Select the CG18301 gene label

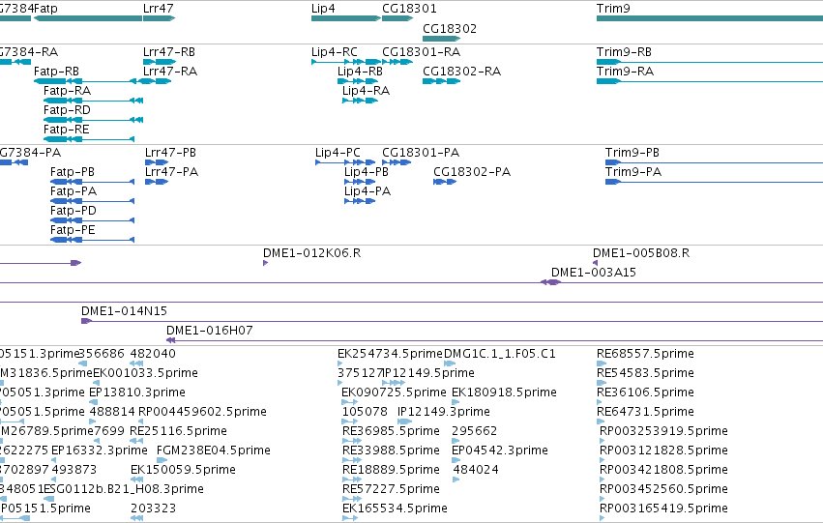pos(409,9)
